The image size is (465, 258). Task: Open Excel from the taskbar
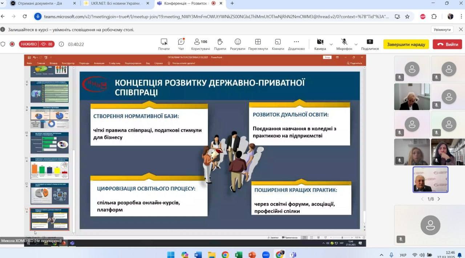click(x=238, y=255)
